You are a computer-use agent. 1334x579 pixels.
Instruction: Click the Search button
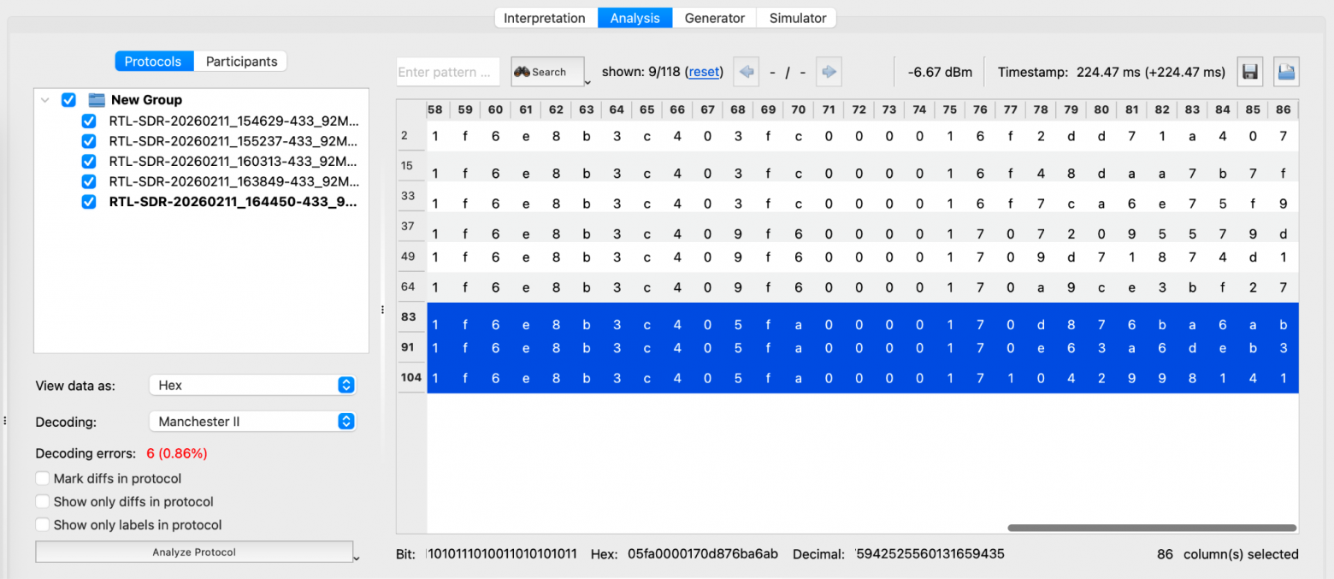click(547, 72)
